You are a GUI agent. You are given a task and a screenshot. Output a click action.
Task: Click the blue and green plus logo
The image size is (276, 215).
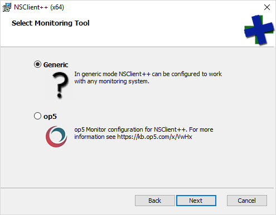[259, 30]
